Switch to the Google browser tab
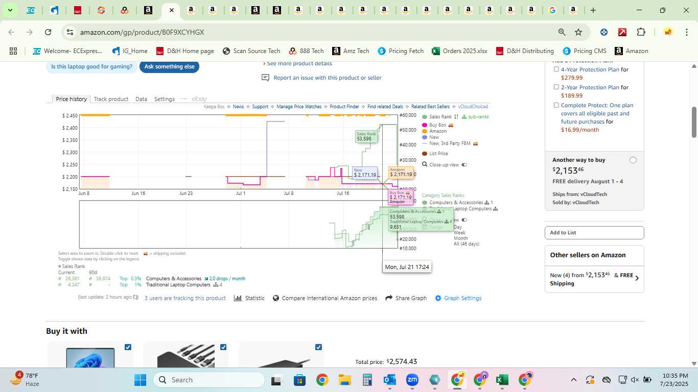This screenshot has width=698, height=392. click(x=552, y=10)
